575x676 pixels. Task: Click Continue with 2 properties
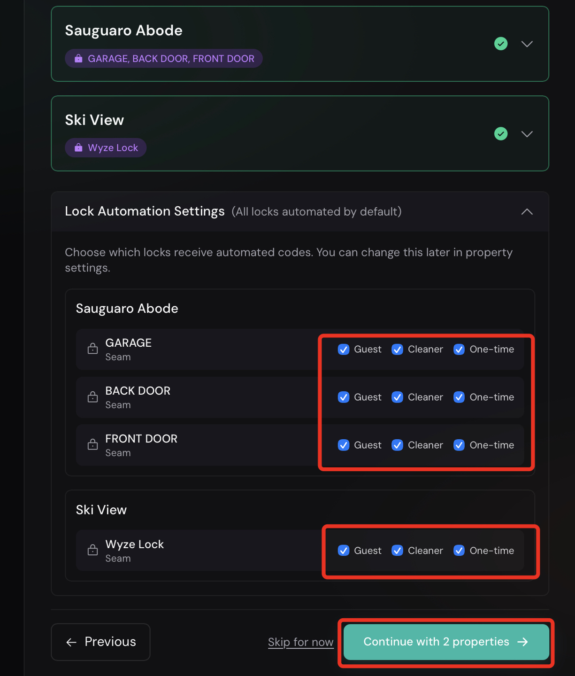[x=445, y=642]
